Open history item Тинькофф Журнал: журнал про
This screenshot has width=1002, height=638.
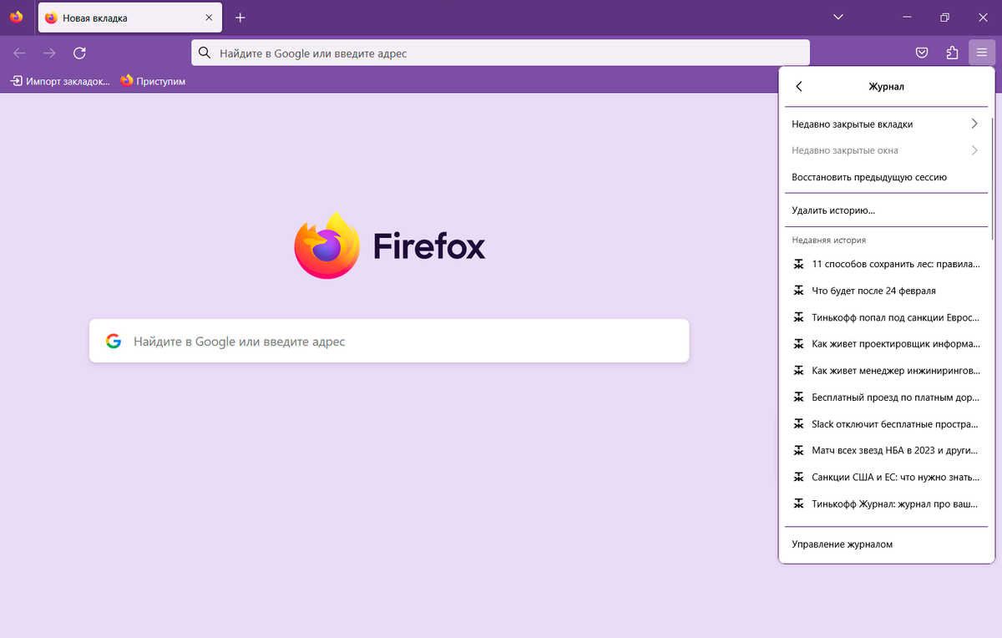(x=886, y=504)
